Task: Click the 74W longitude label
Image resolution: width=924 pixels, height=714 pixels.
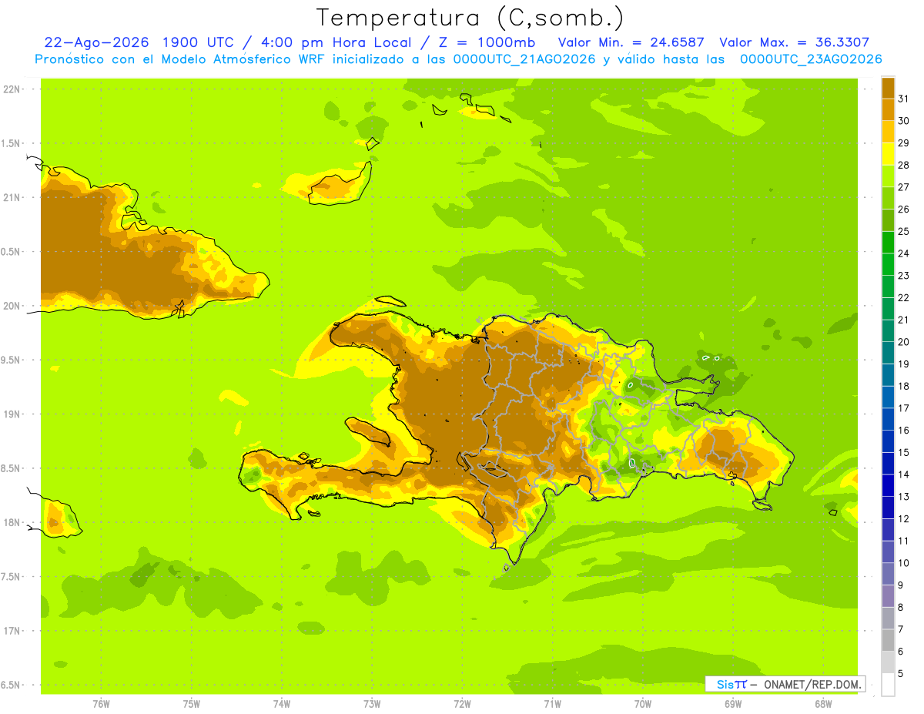Action: (282, 703)
